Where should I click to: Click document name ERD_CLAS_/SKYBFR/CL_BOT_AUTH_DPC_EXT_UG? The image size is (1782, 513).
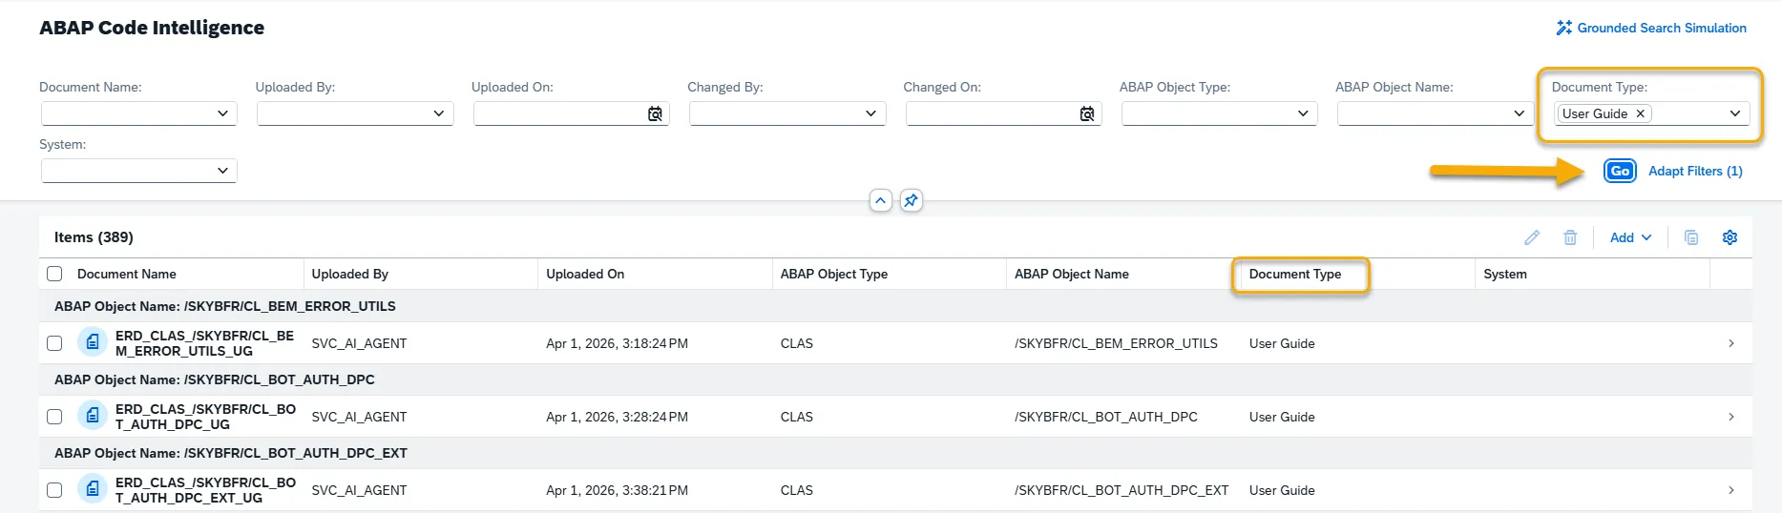click(x=205, y=490)
